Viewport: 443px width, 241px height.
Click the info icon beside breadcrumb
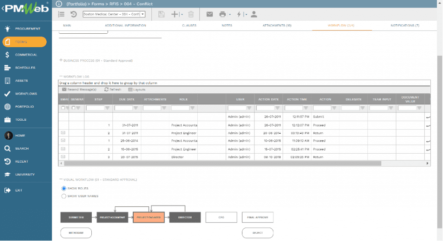[59, 3]
